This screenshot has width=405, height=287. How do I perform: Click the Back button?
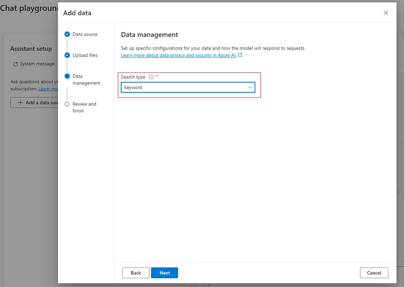[x=135, y=273]
